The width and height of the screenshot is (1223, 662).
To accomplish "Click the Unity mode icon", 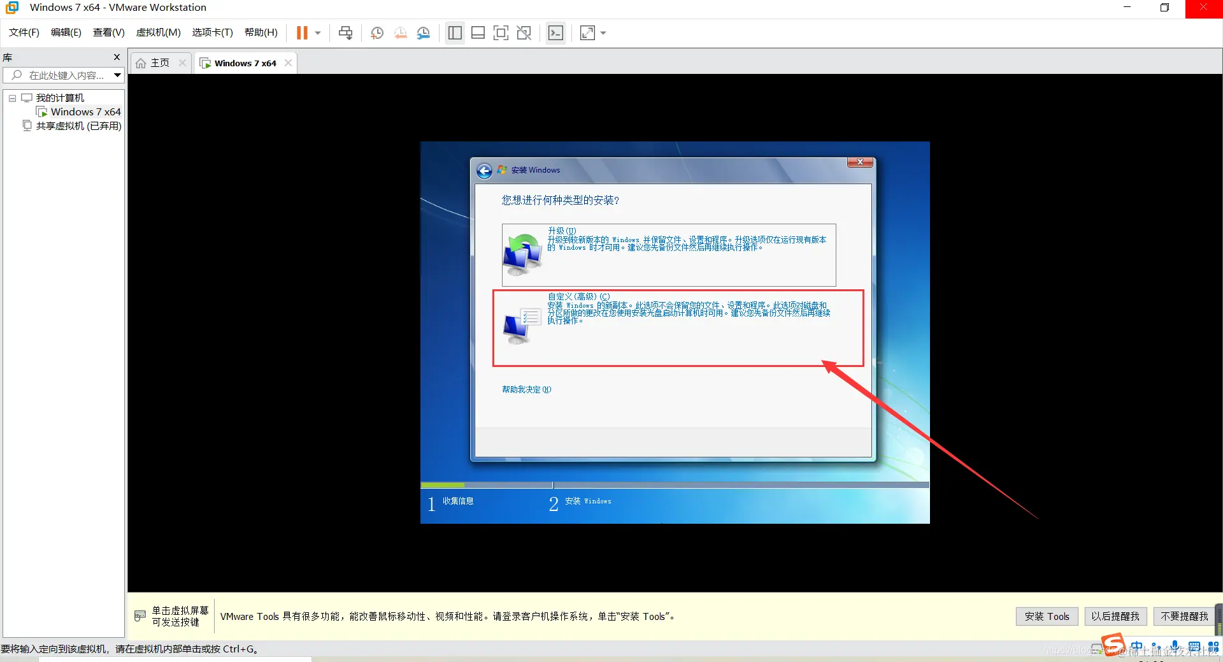I will pyautogui.click(x=524, y=32).
